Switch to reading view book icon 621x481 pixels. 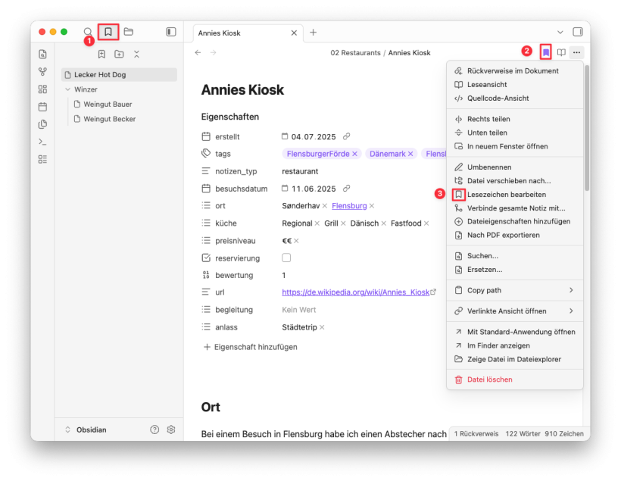tap(561, 52)
